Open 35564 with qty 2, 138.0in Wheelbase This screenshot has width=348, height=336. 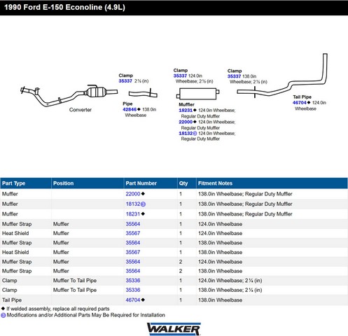133,271
